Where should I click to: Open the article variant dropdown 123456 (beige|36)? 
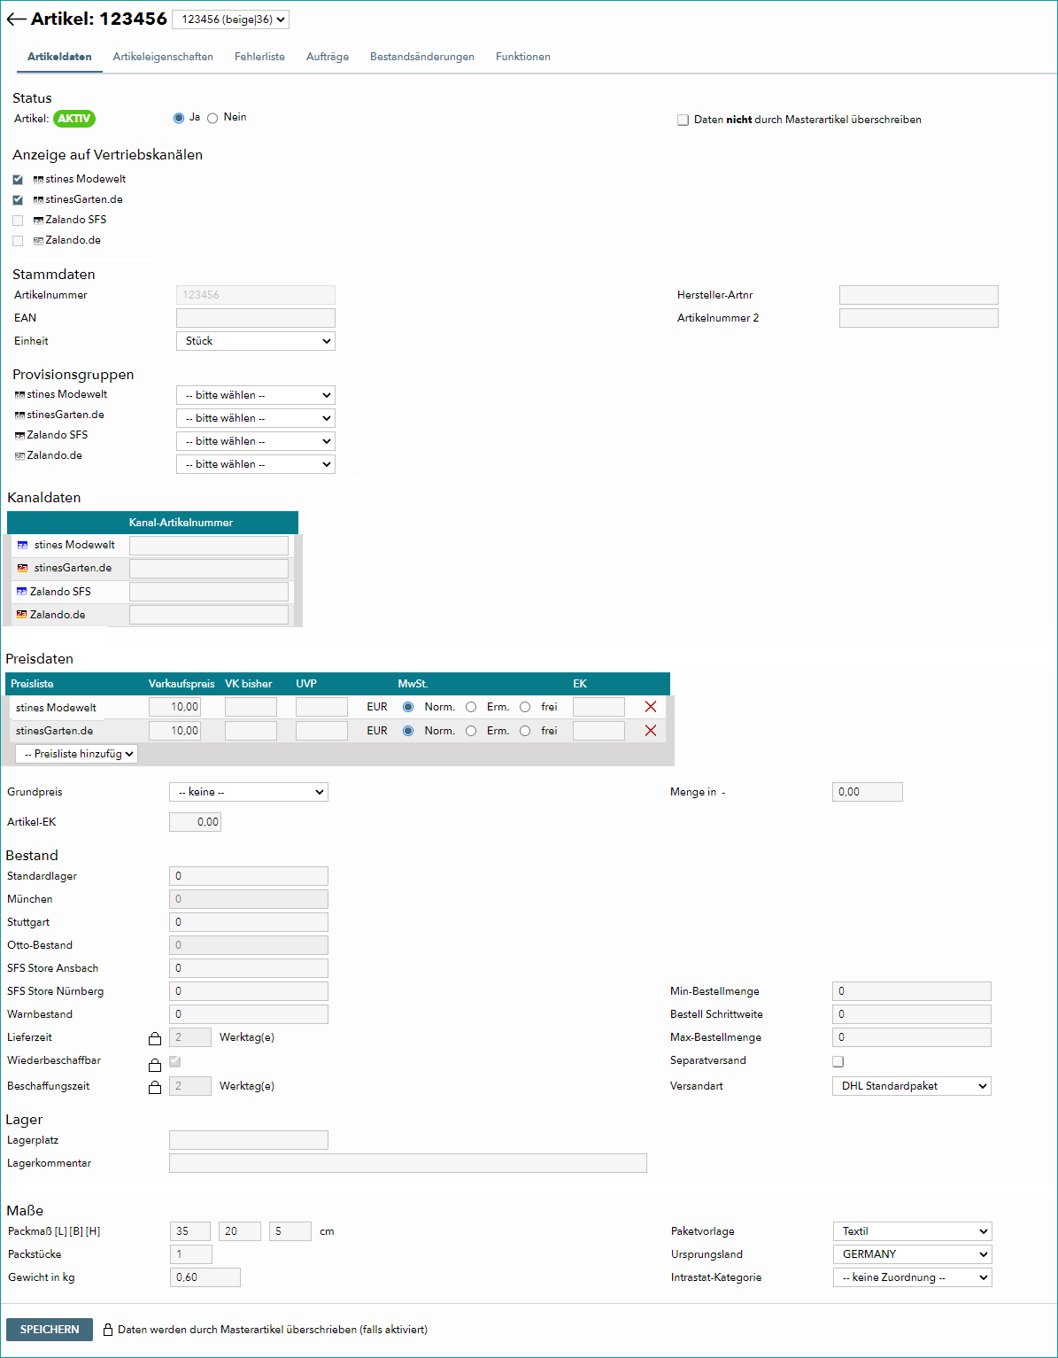tap(230, 19)
